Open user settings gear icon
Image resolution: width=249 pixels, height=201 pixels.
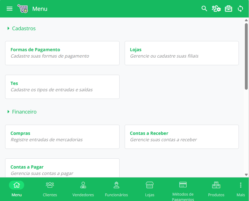tap(216, 9)
